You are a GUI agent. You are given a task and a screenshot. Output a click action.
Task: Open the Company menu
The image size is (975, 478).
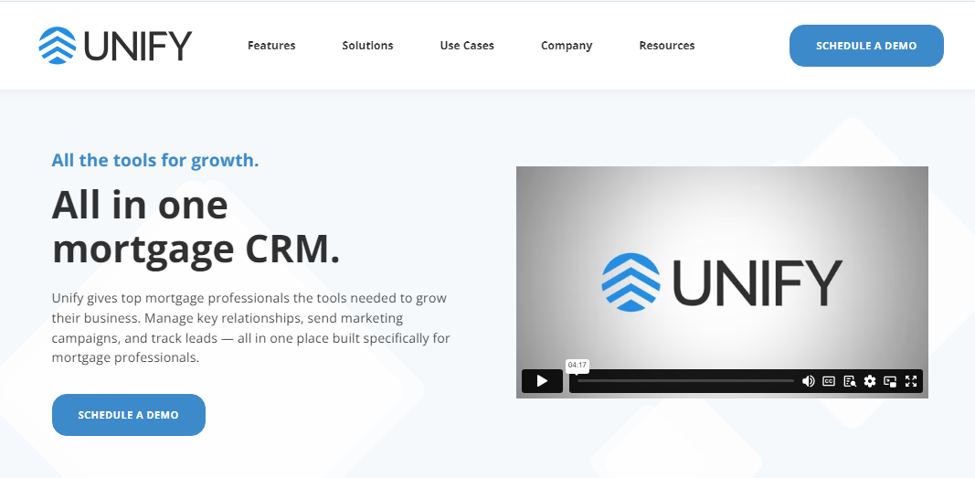(x=567, y=46)
